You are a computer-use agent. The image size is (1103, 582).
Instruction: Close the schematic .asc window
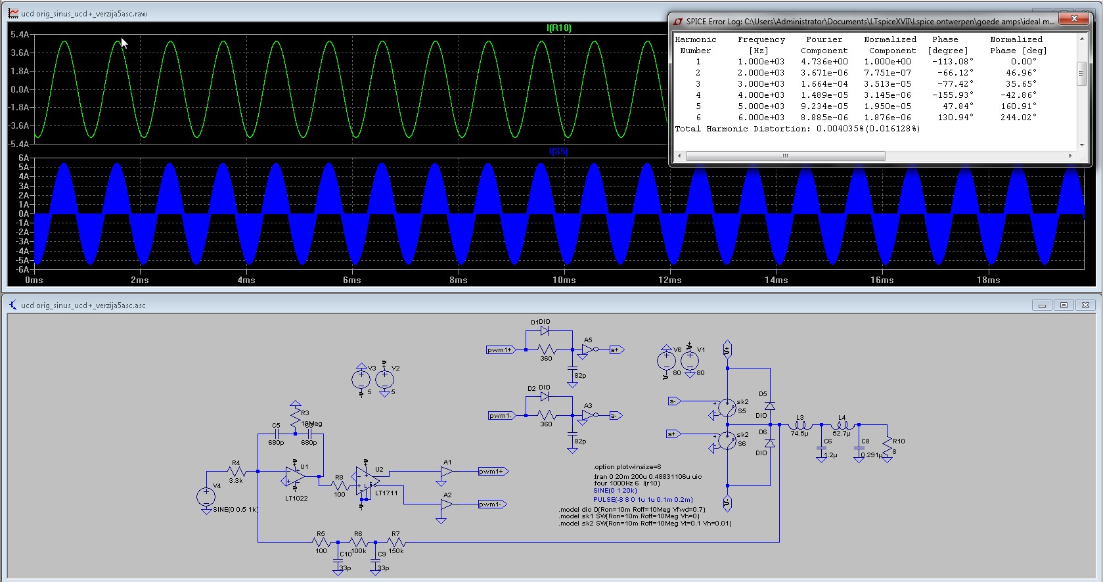tap(1086, 305)
